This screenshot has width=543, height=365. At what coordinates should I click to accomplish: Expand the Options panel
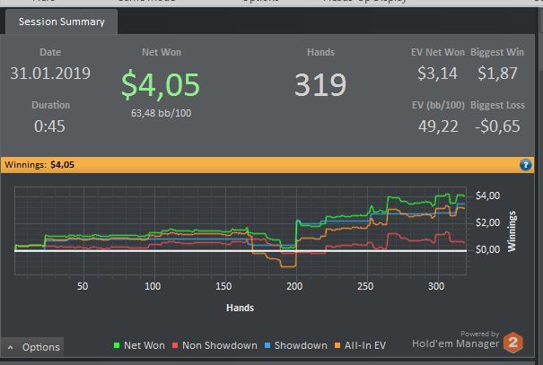pos(33,347)
